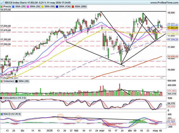
Task: Click the 18.500 price axis label
Action: click(171, 13)
